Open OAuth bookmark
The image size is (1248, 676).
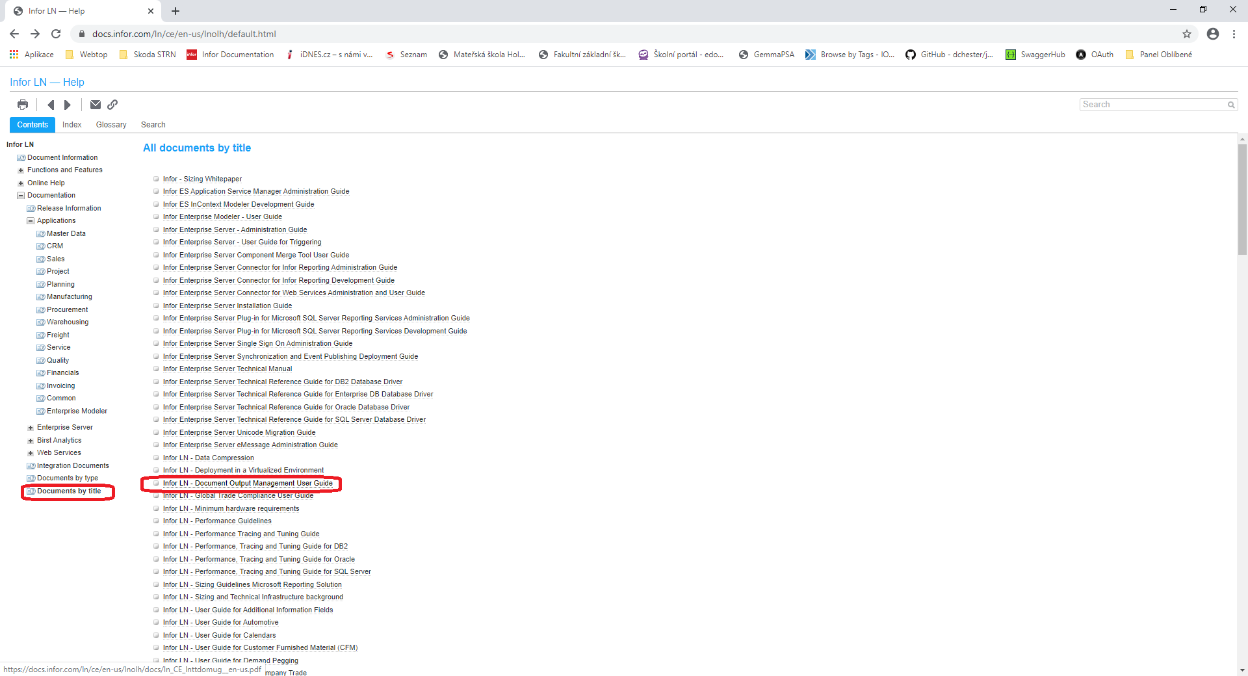point(1095,55)
